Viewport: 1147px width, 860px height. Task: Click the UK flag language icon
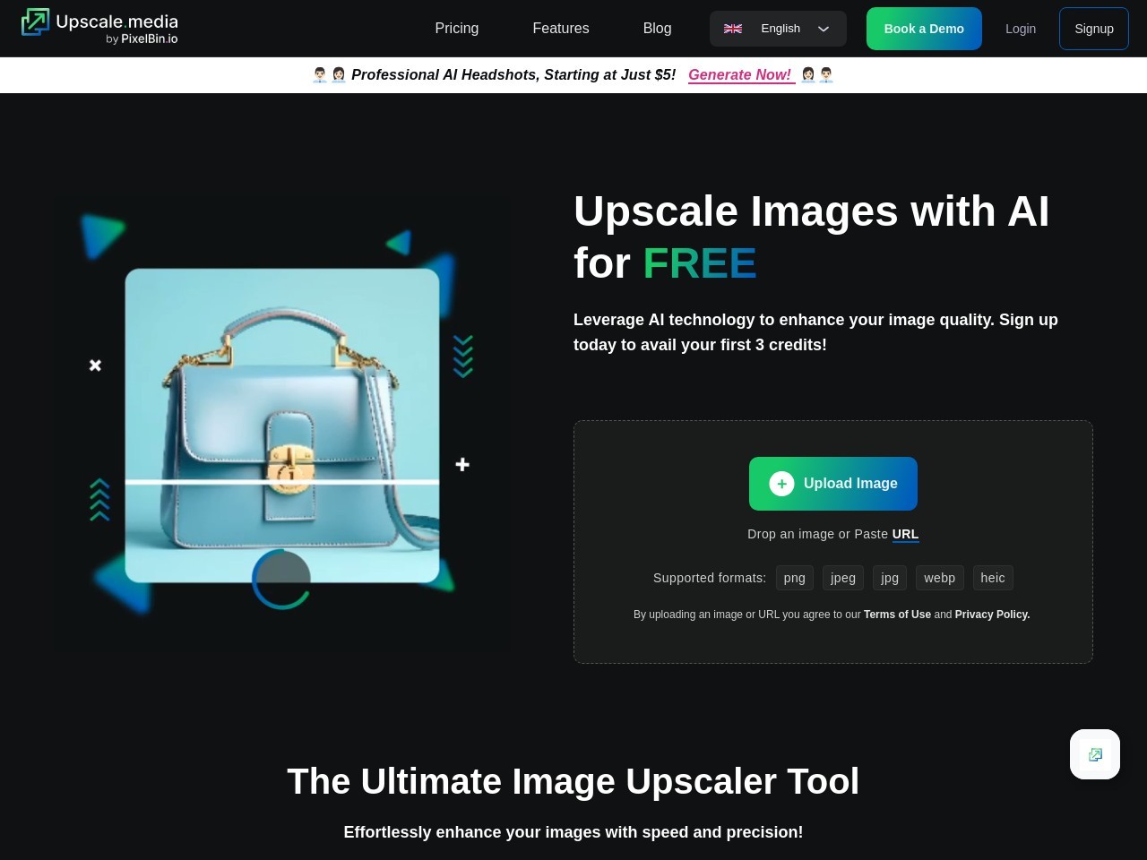733,29
